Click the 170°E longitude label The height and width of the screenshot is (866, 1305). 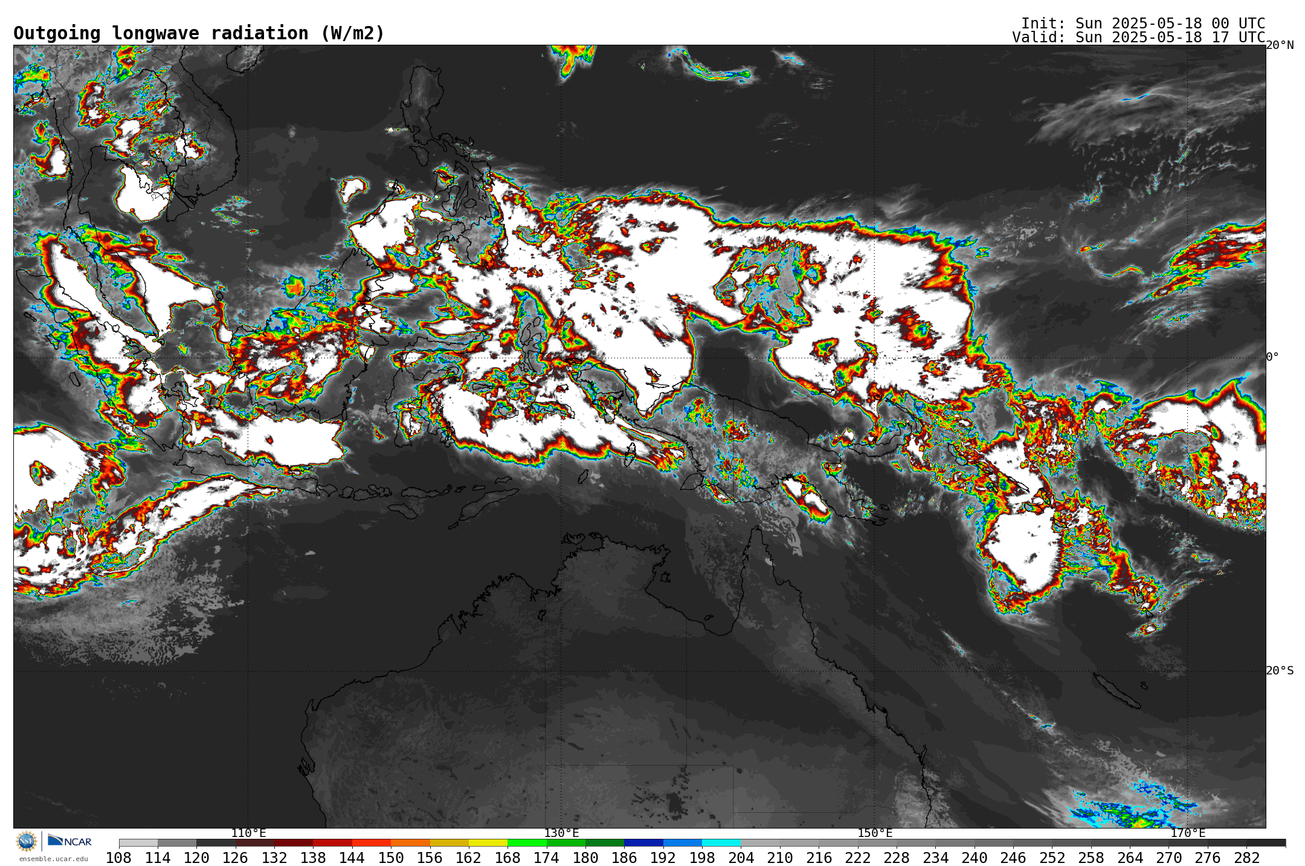[x=1188, y=833]
